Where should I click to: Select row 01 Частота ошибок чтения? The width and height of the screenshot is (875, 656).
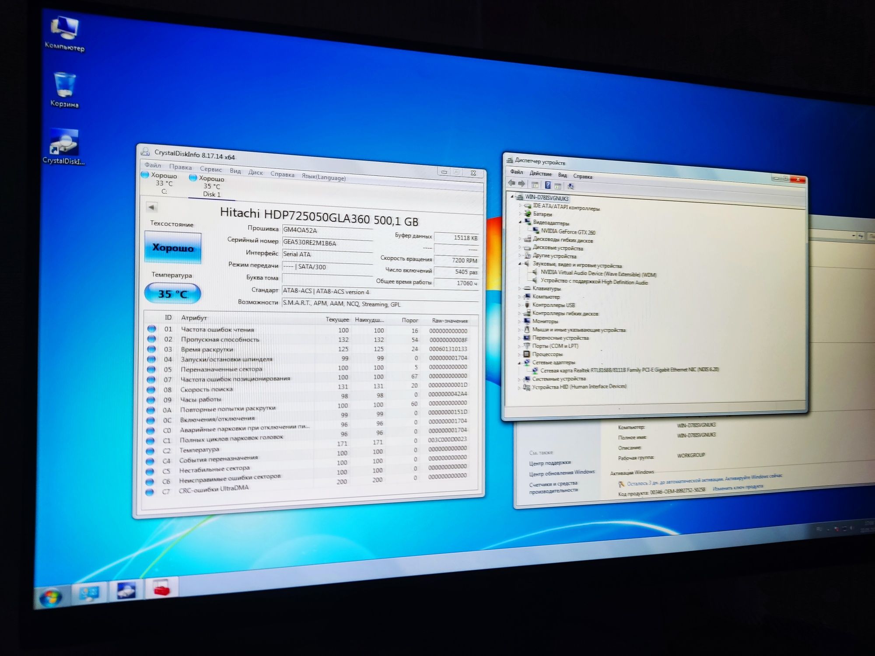click(311, 330)
